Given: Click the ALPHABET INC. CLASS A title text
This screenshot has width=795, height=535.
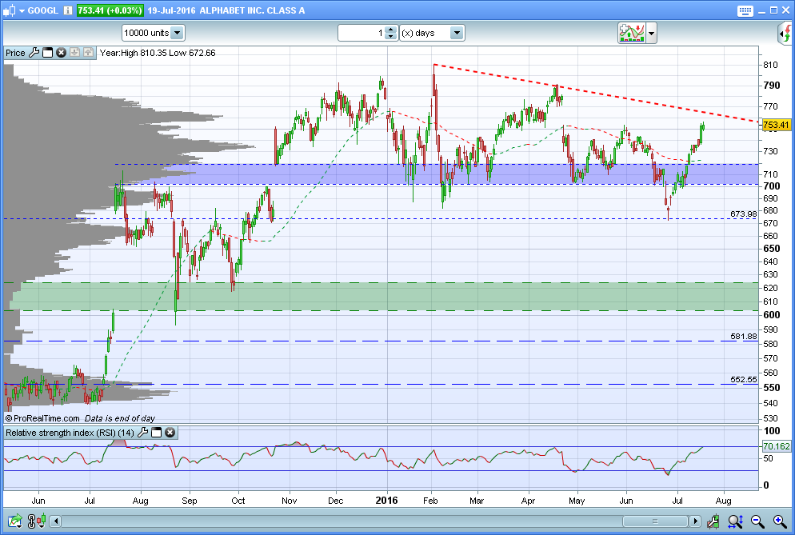Looking at the screenshot, I should [x=252, y=10].
